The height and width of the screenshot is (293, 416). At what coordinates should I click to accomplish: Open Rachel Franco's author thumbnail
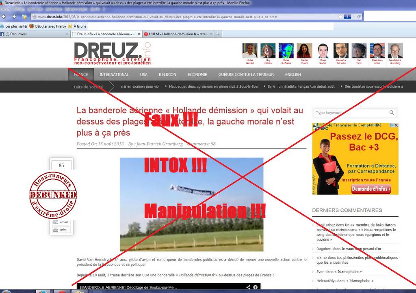(x=304, y=51)
